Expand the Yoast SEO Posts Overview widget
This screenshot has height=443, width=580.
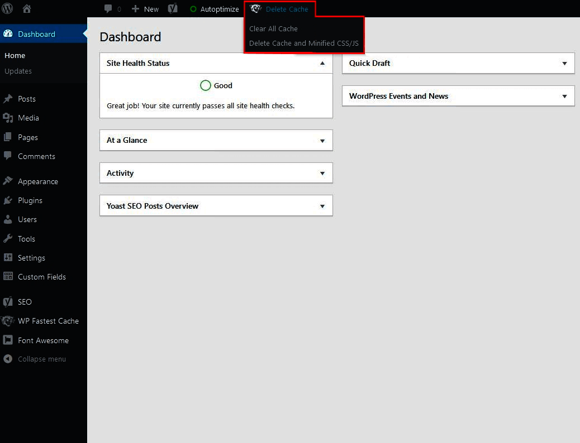tap(322, 205)
